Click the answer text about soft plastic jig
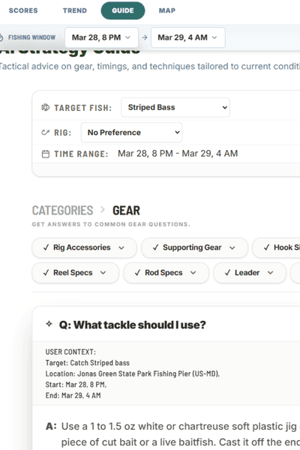The image size is (300, 450). (181, 434)
